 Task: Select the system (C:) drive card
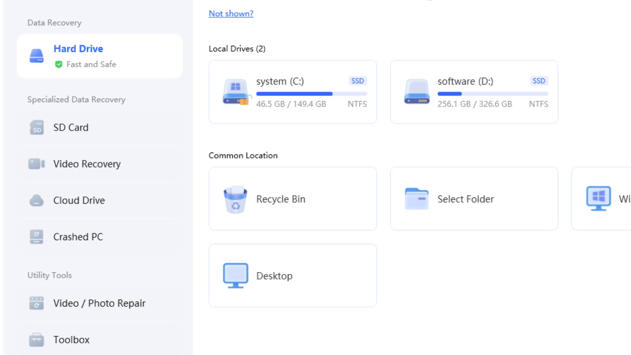[292, 92]
